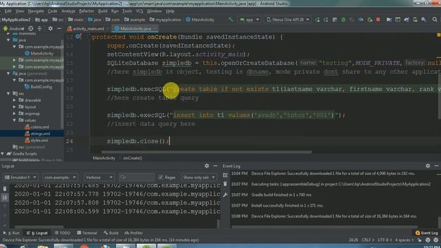Open the Nexus One API 26 device dropdown
This screenshot has width=441, height=248.
click(x=287, y=19)
